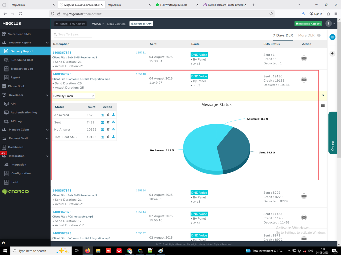The height and width of the screenshot is (255, 341).
Task: Bookmark this page with the star icon
Action: tap(271, 14)
